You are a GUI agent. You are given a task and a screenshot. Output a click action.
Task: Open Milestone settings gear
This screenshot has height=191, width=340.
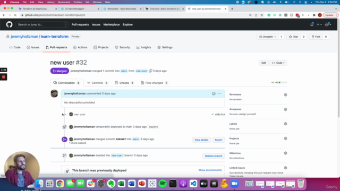[286, 153]
